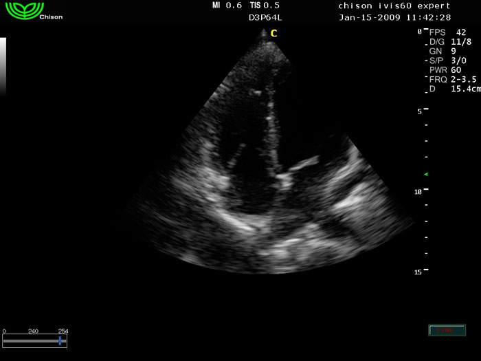The image size is (481, 361).
Task: Click the chison ivis60 expert title
Action: (394, 6)
